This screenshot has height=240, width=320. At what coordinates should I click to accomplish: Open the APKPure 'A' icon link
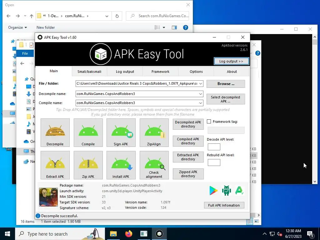coord(239,191)
